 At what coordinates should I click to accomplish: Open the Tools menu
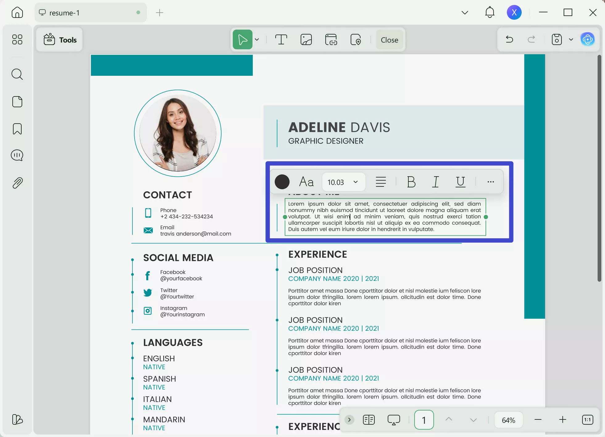point(60,39)
